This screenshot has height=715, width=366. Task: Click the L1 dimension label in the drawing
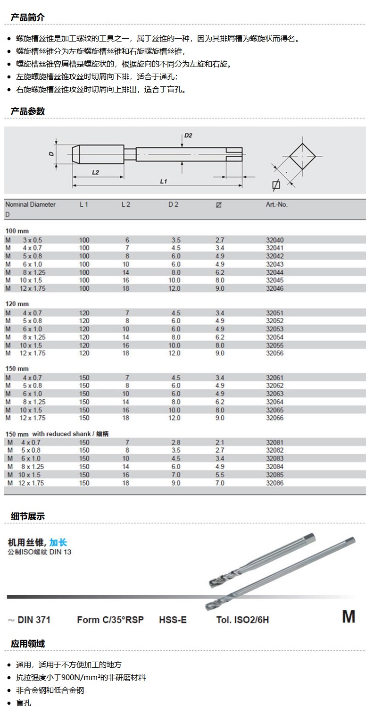(164, 181)
